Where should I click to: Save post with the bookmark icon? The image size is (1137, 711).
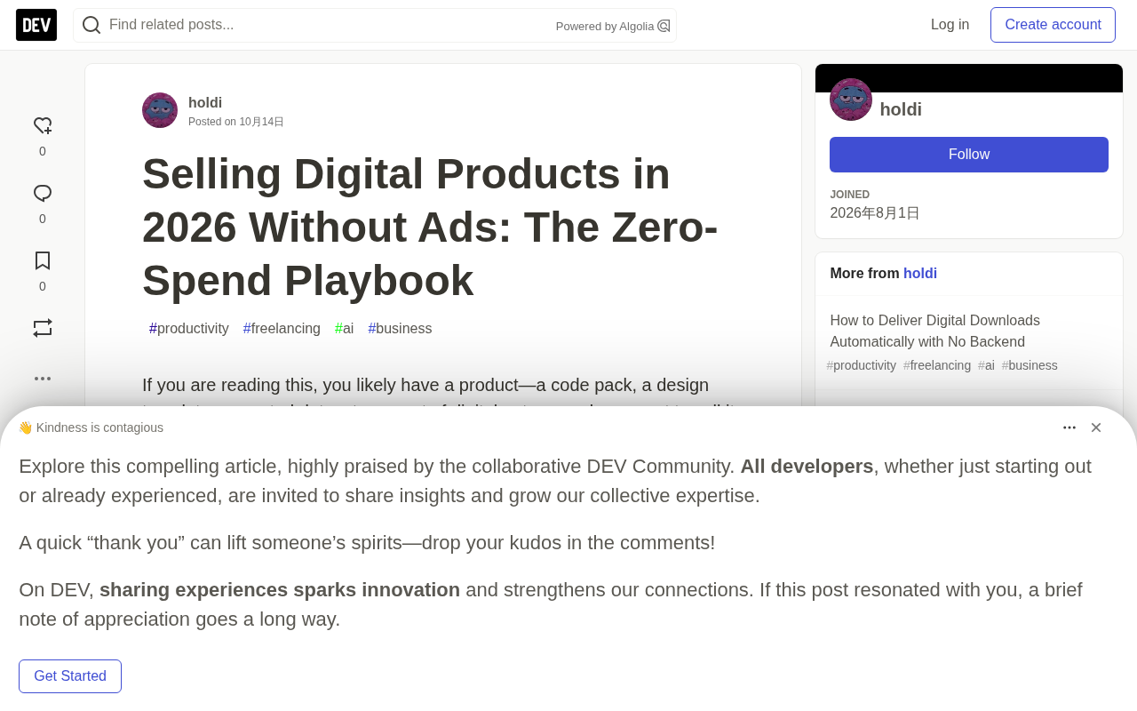43,260
